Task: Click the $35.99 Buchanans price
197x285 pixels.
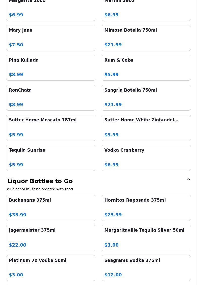Action: 18,215
